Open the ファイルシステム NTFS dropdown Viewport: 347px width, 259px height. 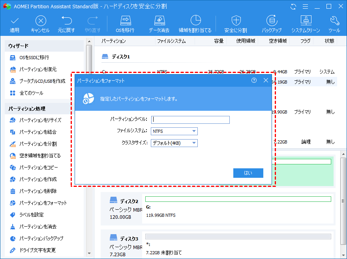coord(174,131)
